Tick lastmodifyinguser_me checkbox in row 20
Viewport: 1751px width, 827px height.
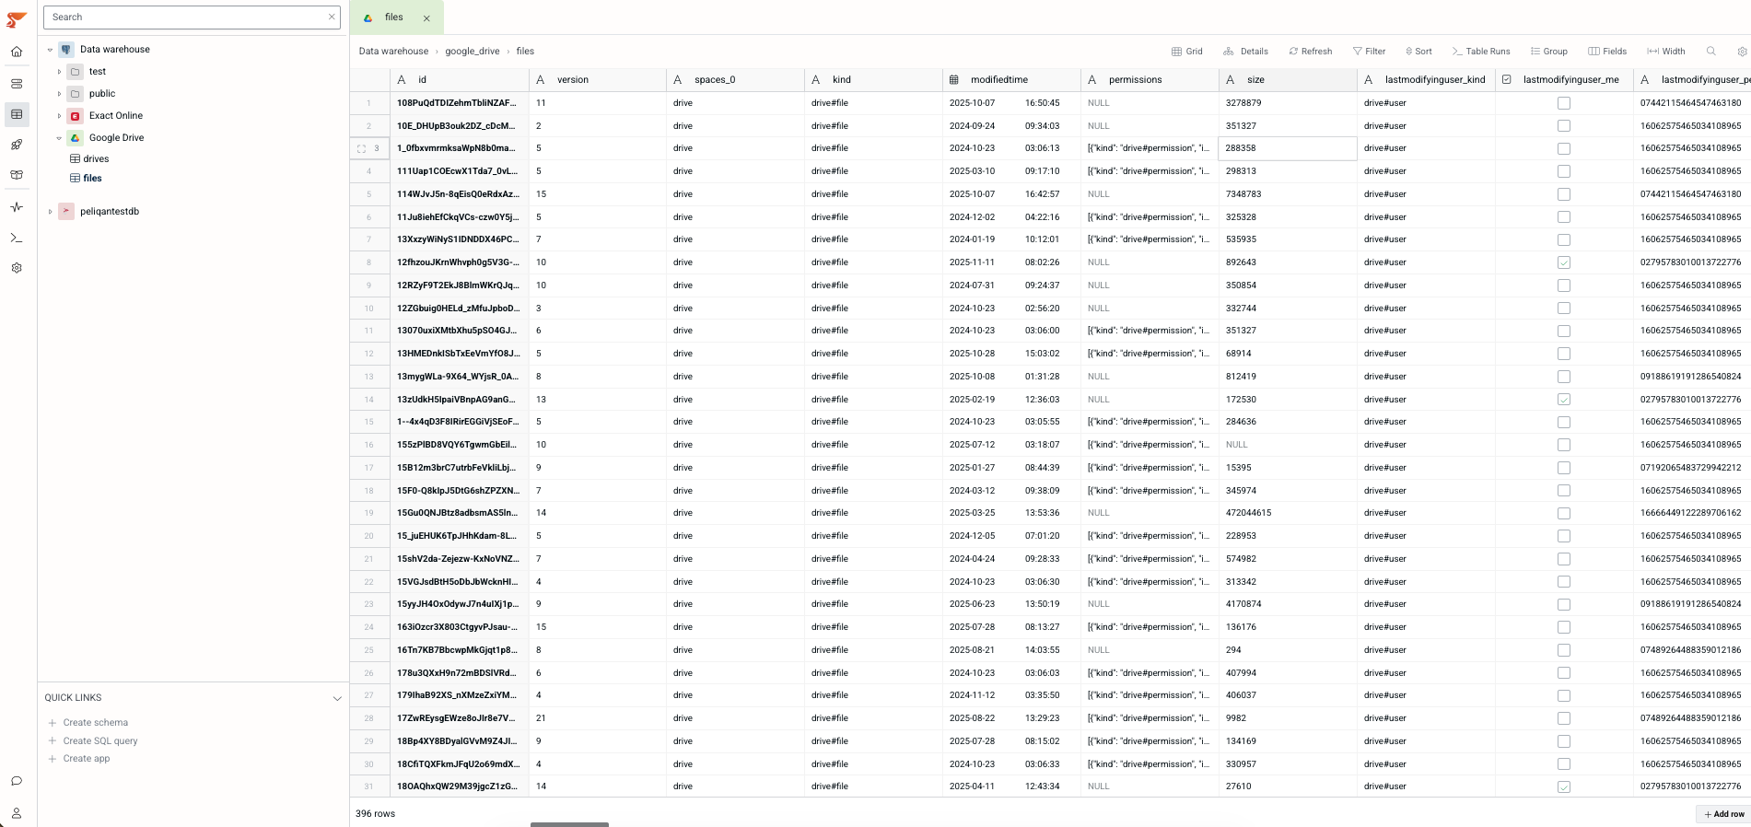click(1564, 536)
